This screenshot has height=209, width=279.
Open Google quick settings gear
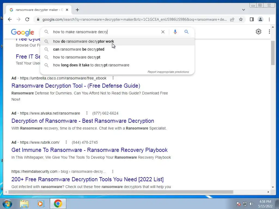point(259,32)
